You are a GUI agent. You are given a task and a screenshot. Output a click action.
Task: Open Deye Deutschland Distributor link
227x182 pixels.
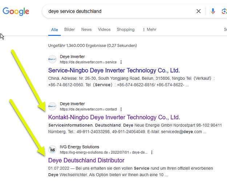[86, 161]
